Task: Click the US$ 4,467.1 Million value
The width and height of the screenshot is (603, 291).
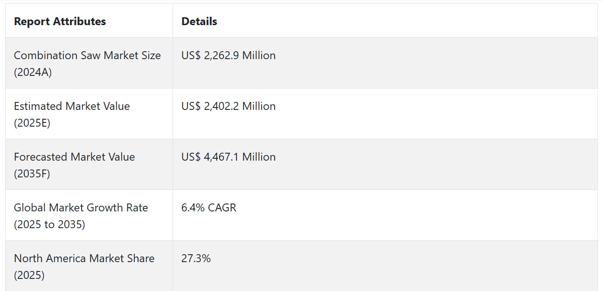Action: [228, 157]
